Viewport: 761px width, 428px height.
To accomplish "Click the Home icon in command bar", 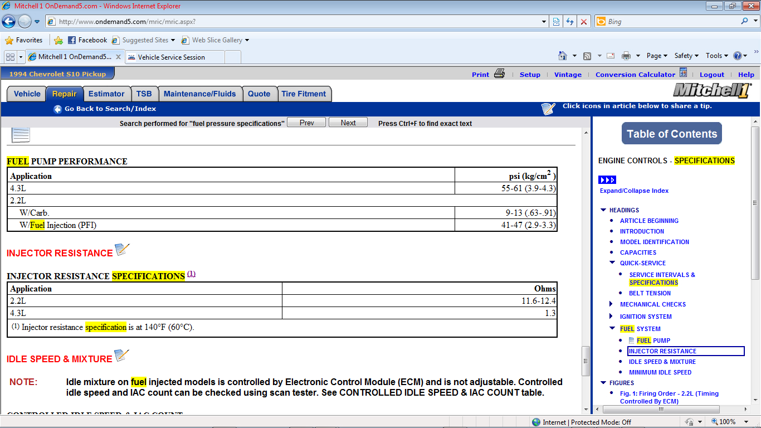I will (563, 56).
